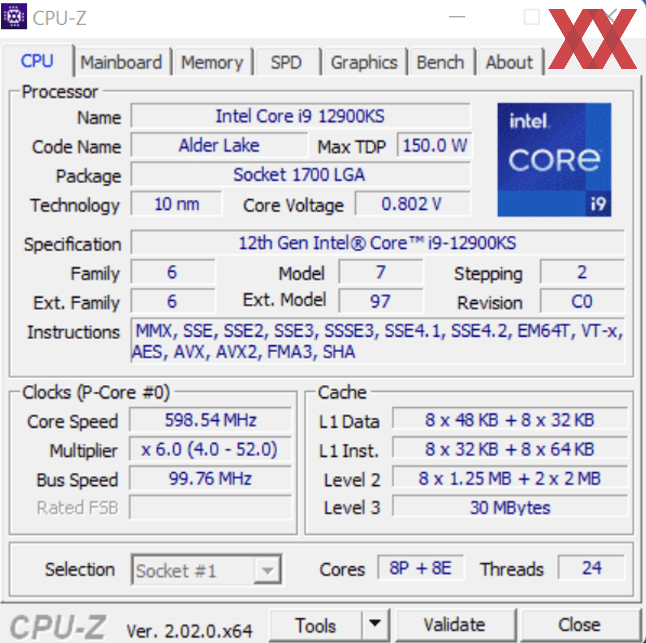The image size is (646, 643).
Task: Click the Ext. Model value 97
Action: [x=381, y=301]
